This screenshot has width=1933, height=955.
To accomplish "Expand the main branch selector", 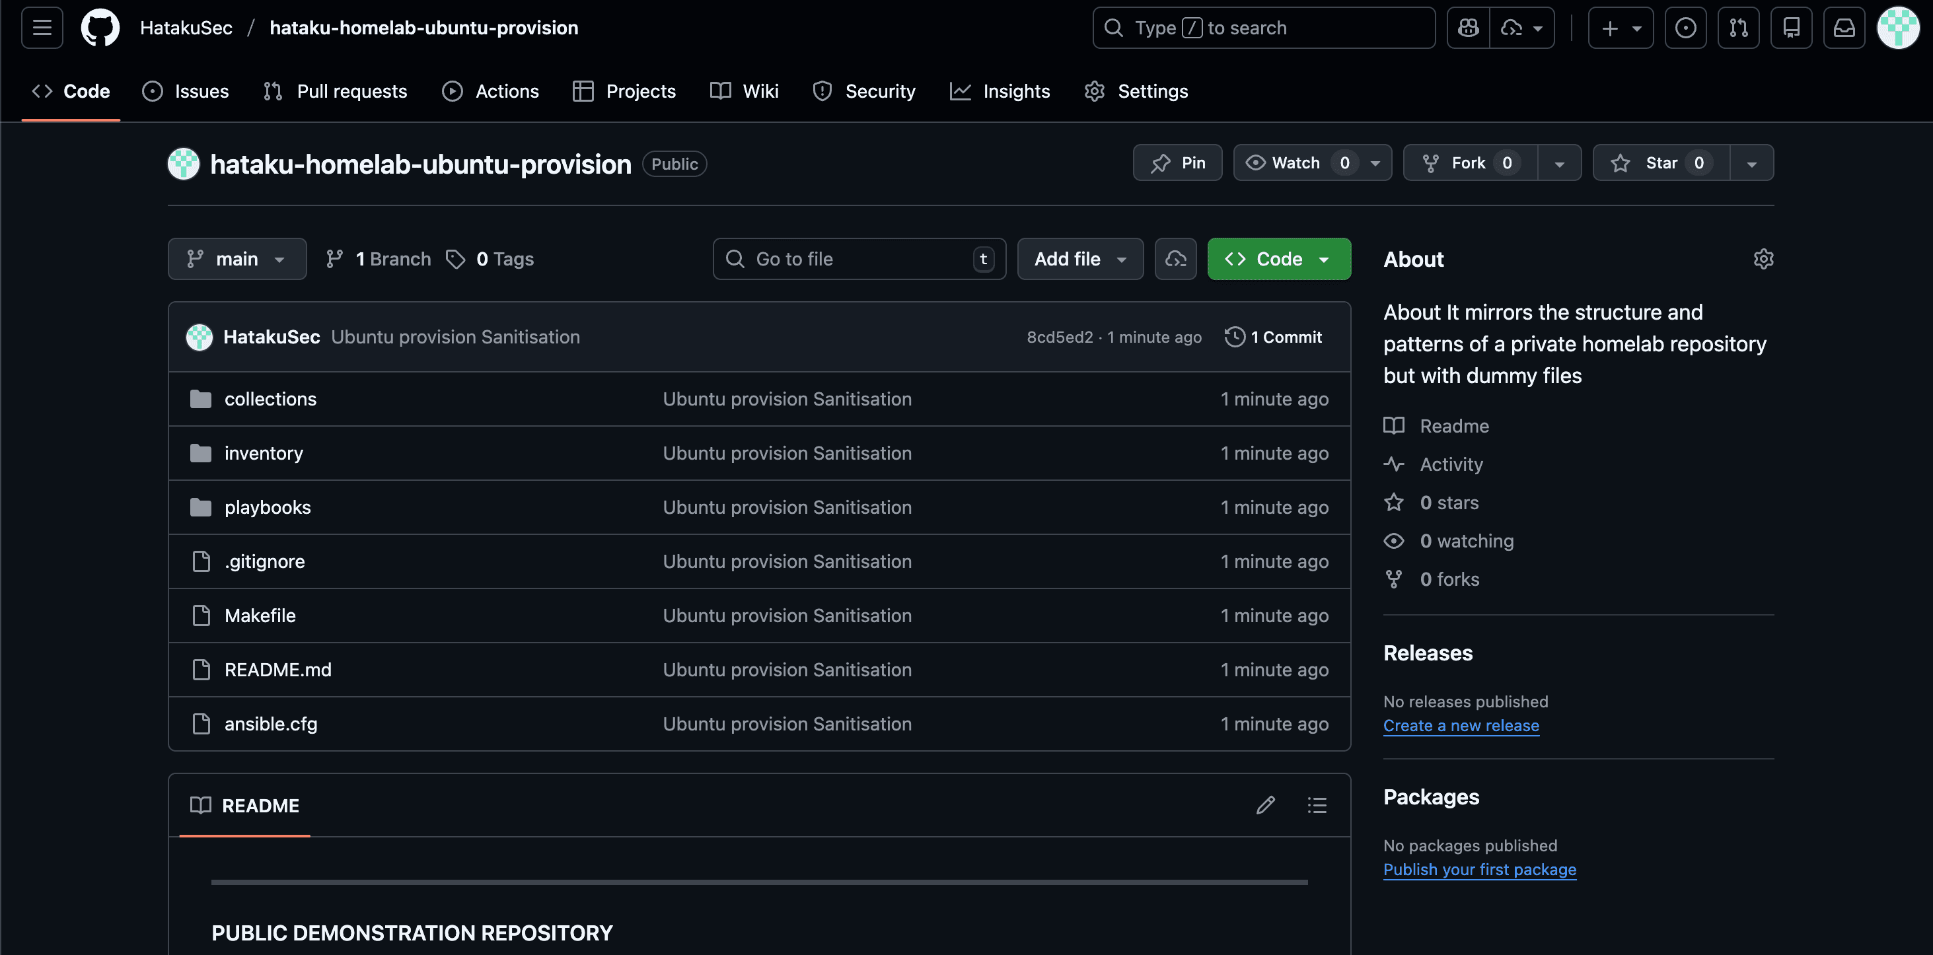I will pyautogui.click(x=237, y=259).
